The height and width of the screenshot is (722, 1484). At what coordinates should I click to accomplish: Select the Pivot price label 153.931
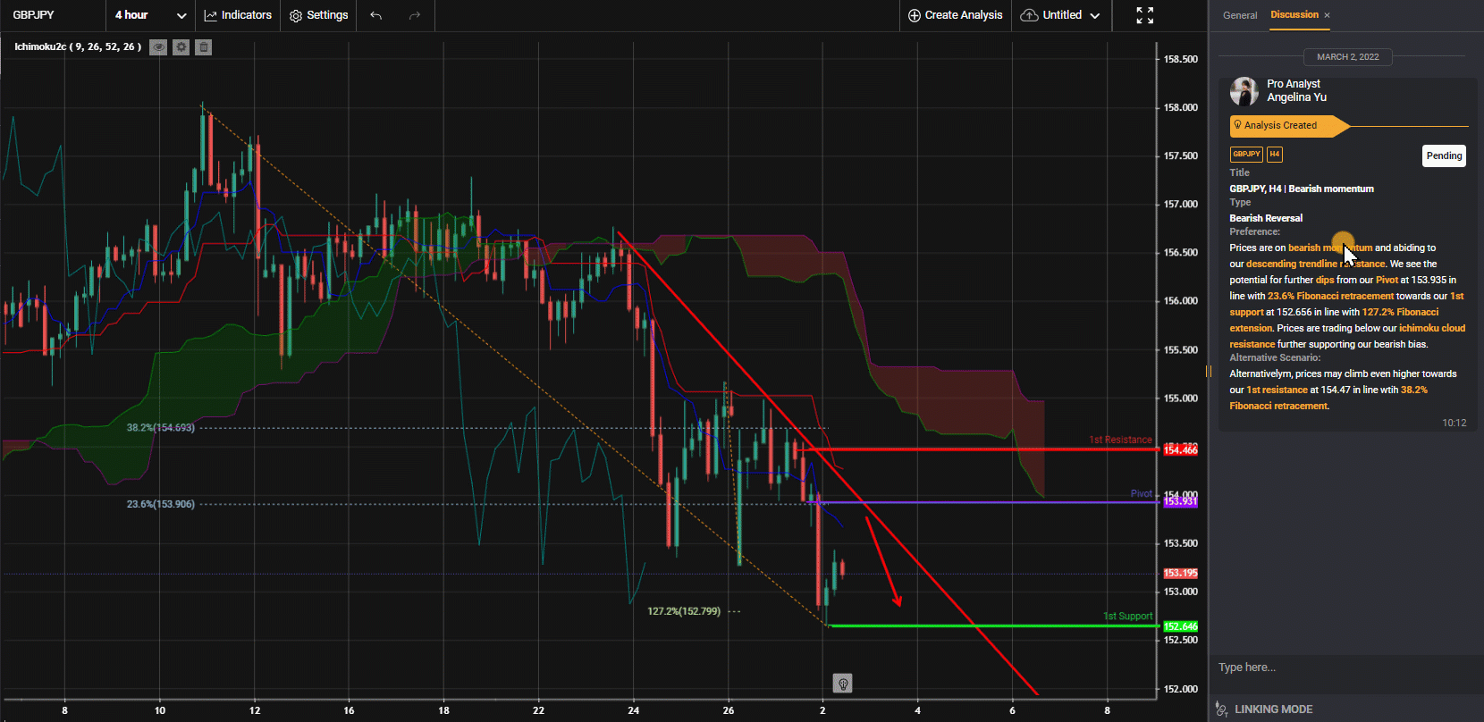pos(1180,501)
